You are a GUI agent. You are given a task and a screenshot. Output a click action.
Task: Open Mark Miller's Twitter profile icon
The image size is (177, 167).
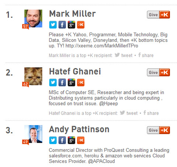click(53, 25)
